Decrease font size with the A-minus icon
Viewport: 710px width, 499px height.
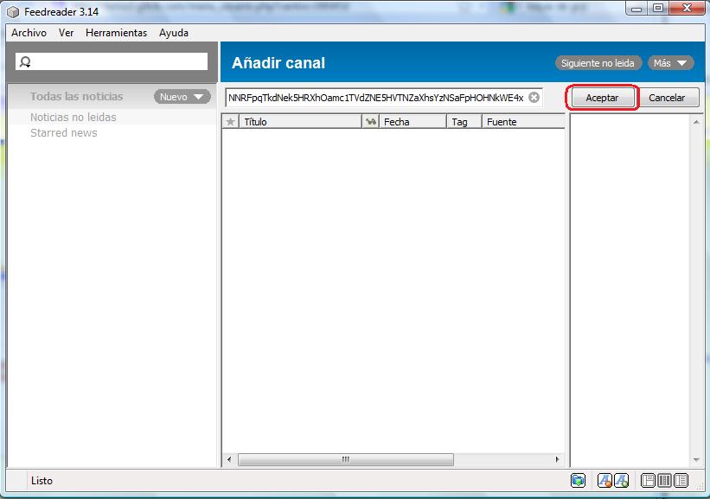click(x=604, y=480)
